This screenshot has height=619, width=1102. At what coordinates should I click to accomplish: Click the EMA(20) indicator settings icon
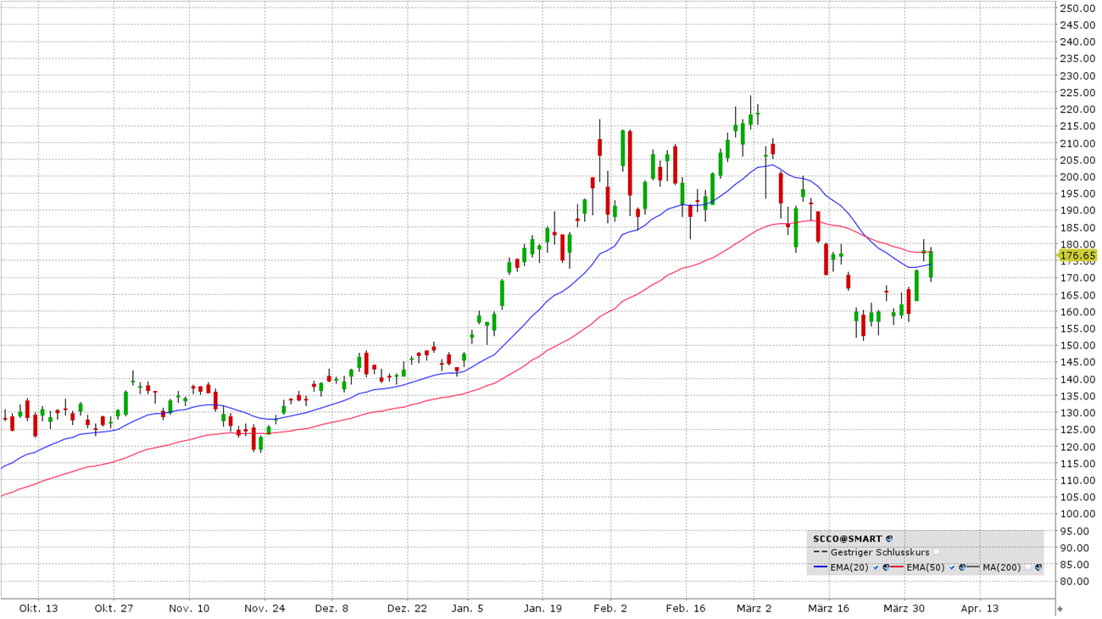886,567
